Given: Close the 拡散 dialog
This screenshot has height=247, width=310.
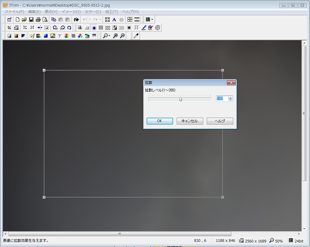Looking at the screenshot, I should (x=231, y=83).
